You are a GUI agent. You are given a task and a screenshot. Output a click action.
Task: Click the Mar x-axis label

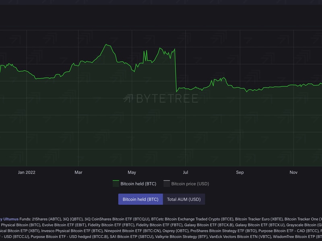pos(78,172)
